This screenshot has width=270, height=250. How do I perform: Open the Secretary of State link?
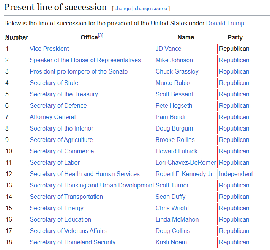(54, 83)
